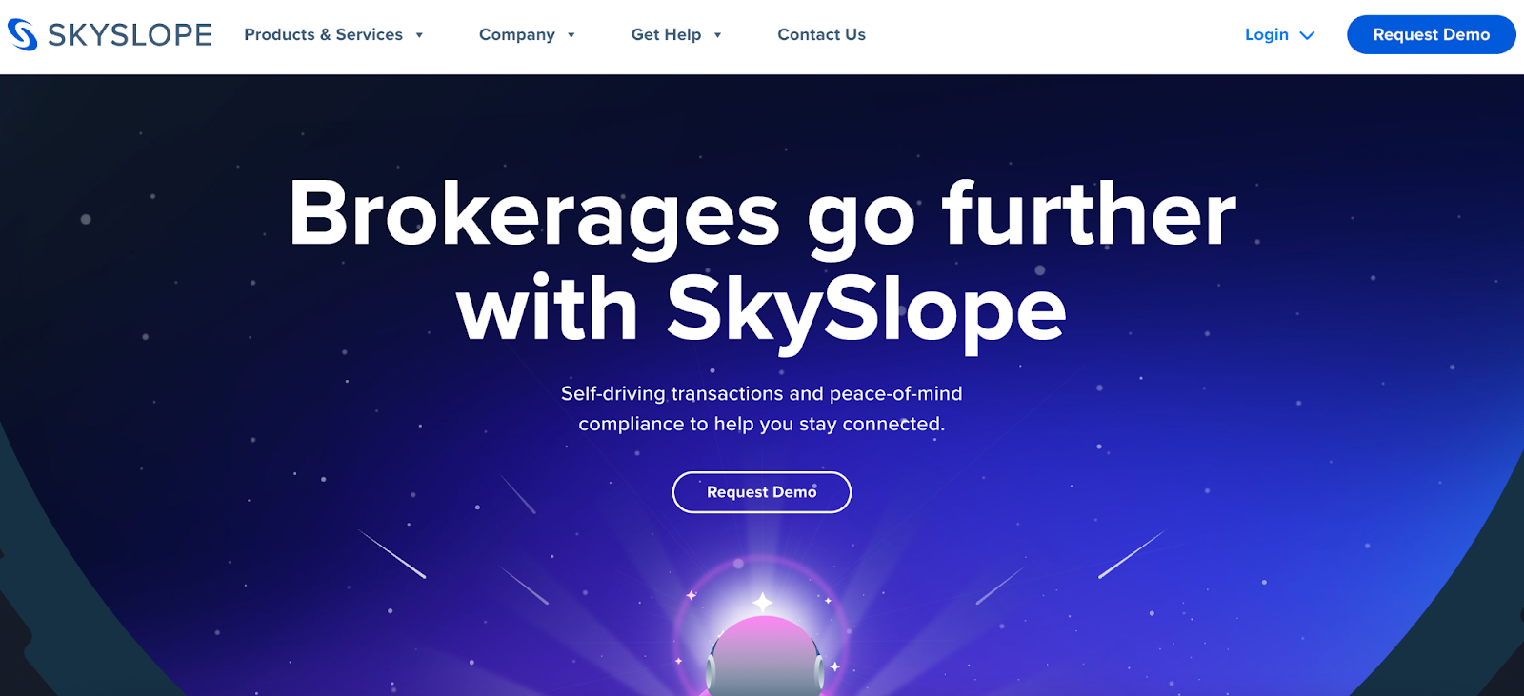Expand the arrow beside Get Help
Image resolution: width=1524 pixels, height=696 pixels.
click(717, 35)
